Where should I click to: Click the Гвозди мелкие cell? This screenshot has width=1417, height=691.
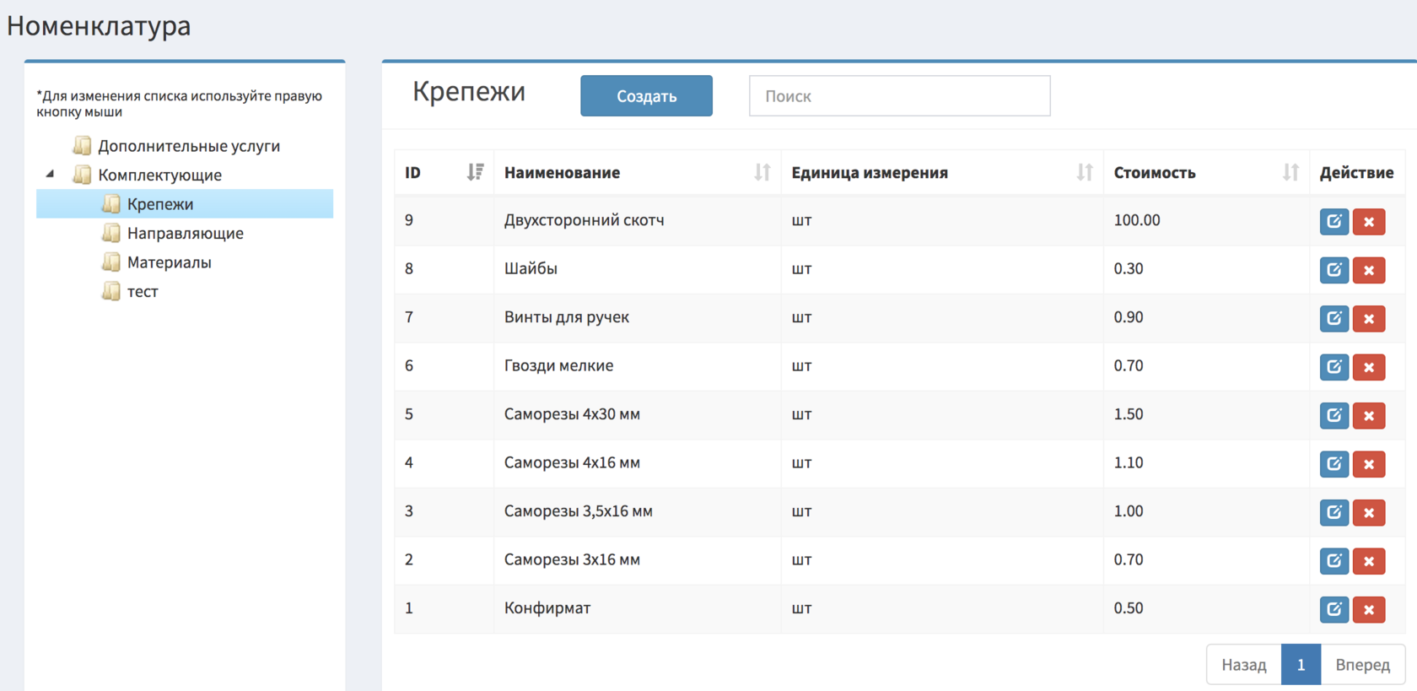pos(637,366)
